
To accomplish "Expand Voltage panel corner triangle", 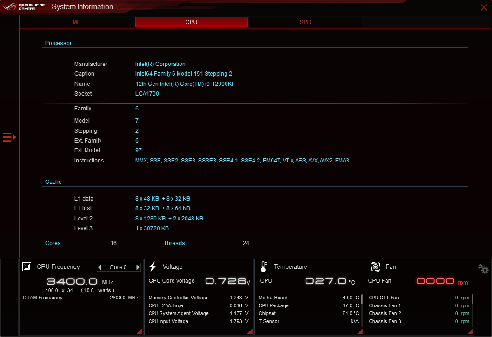I will click(x=250, y=331).
